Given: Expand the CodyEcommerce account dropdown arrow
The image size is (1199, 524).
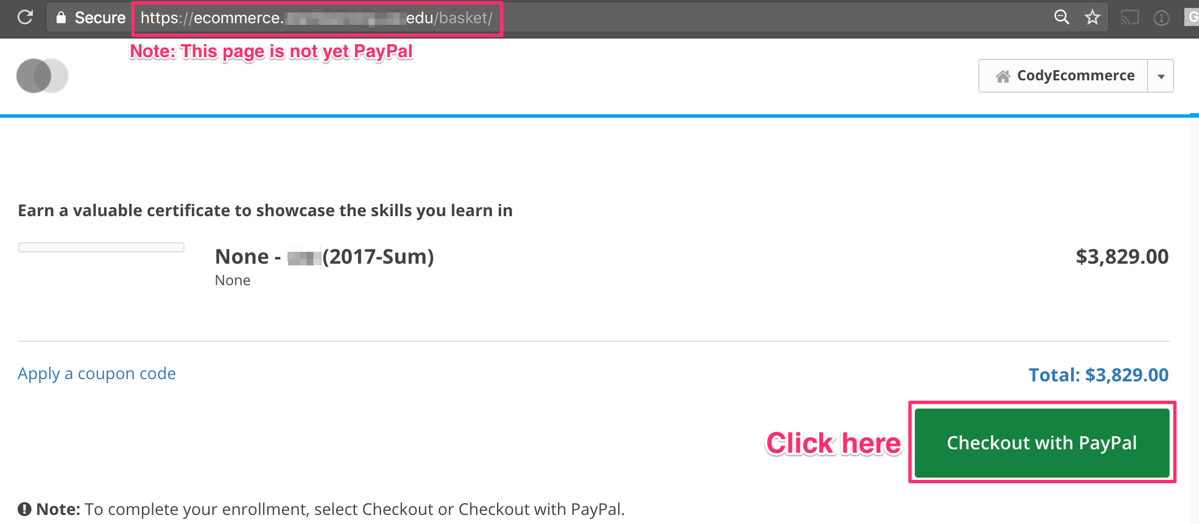Looking at the screenshot, I should [x=1161, y=76].
